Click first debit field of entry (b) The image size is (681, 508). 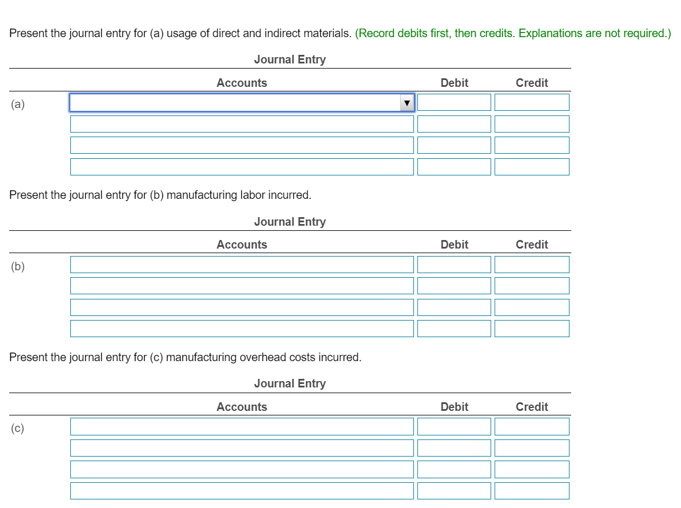pyautogui.click(x=455, y=265)
